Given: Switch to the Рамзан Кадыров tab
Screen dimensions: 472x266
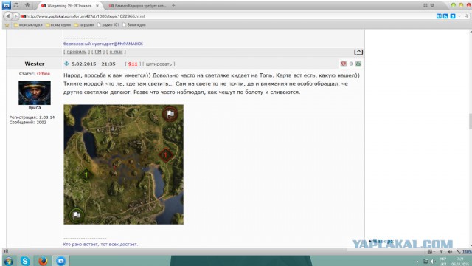Looking at the screenshot, I should point(137,6).
